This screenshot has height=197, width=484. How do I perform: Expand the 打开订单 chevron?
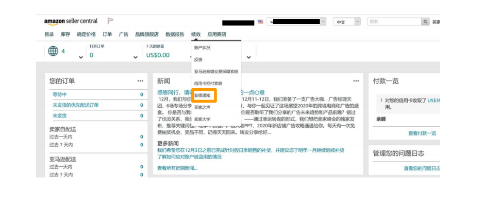pyautogui.click(x=135, y=57)
